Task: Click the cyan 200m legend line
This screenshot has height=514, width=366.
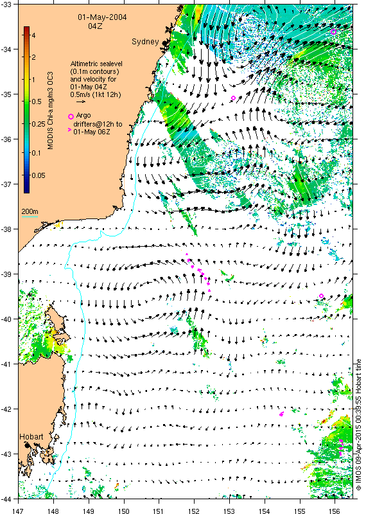Action: 30,216
